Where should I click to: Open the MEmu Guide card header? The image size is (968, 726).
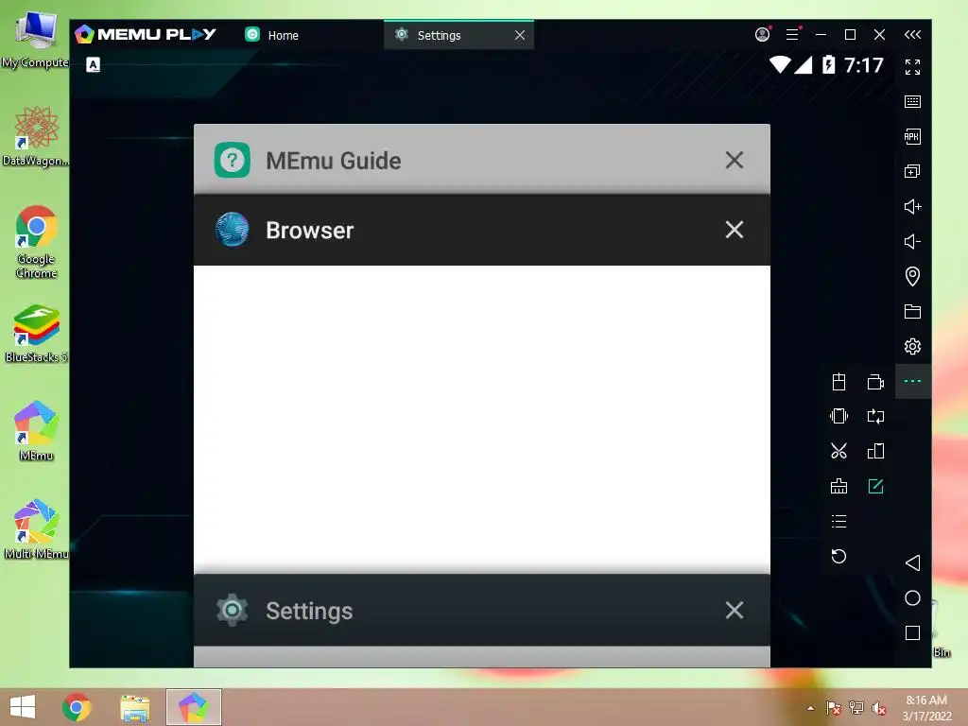pos(481,160)
